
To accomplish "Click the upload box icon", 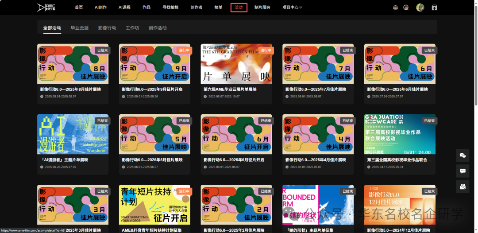I will pos(435,8).
